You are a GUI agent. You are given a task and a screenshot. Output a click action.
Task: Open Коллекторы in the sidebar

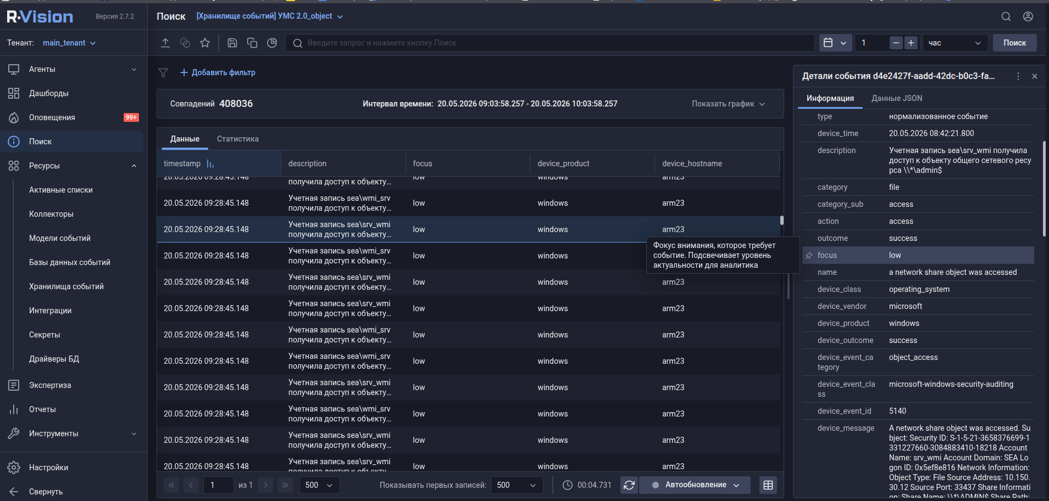(51, 214)
